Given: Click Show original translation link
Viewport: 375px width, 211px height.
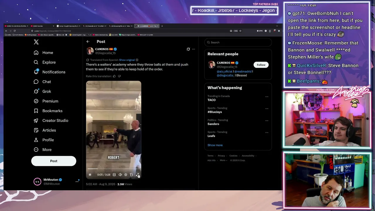Looking at the screenshot, I should coord(127,60).
